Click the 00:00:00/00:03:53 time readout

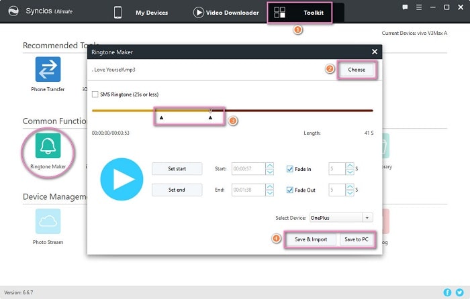[x=111, y=133]
